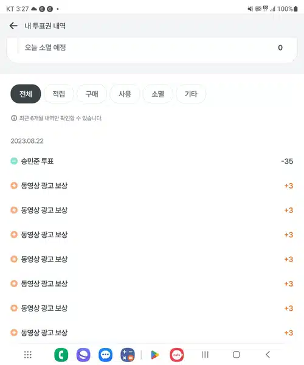Screen dimensions: 304x365
Task: Select the 전체 filter tab
Action: (26, 94)
